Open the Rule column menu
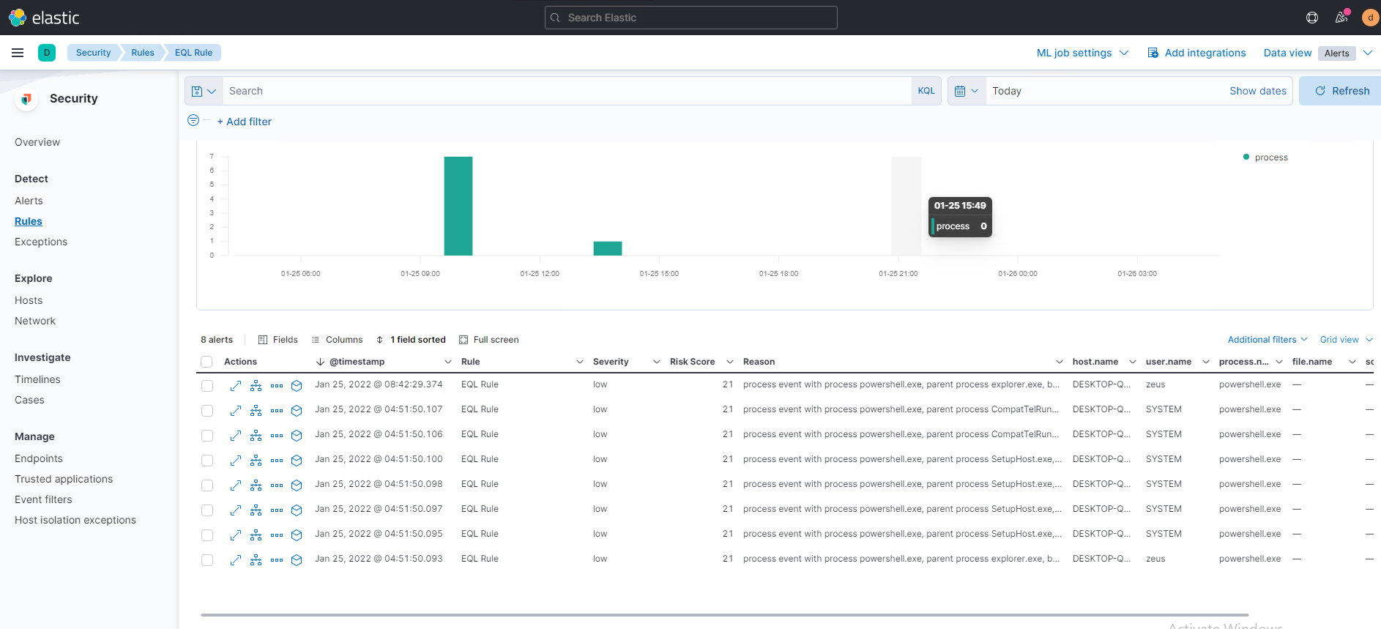The width and height of the screenshot is (1381, 629). [580, 362]
